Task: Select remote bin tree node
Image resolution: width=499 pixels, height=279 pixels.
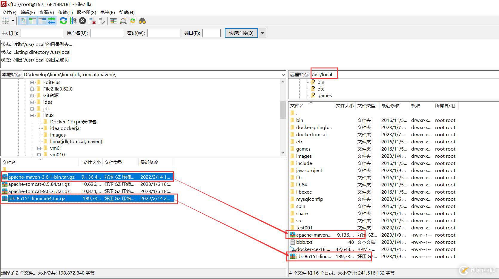Action: (x=321, y=82)
